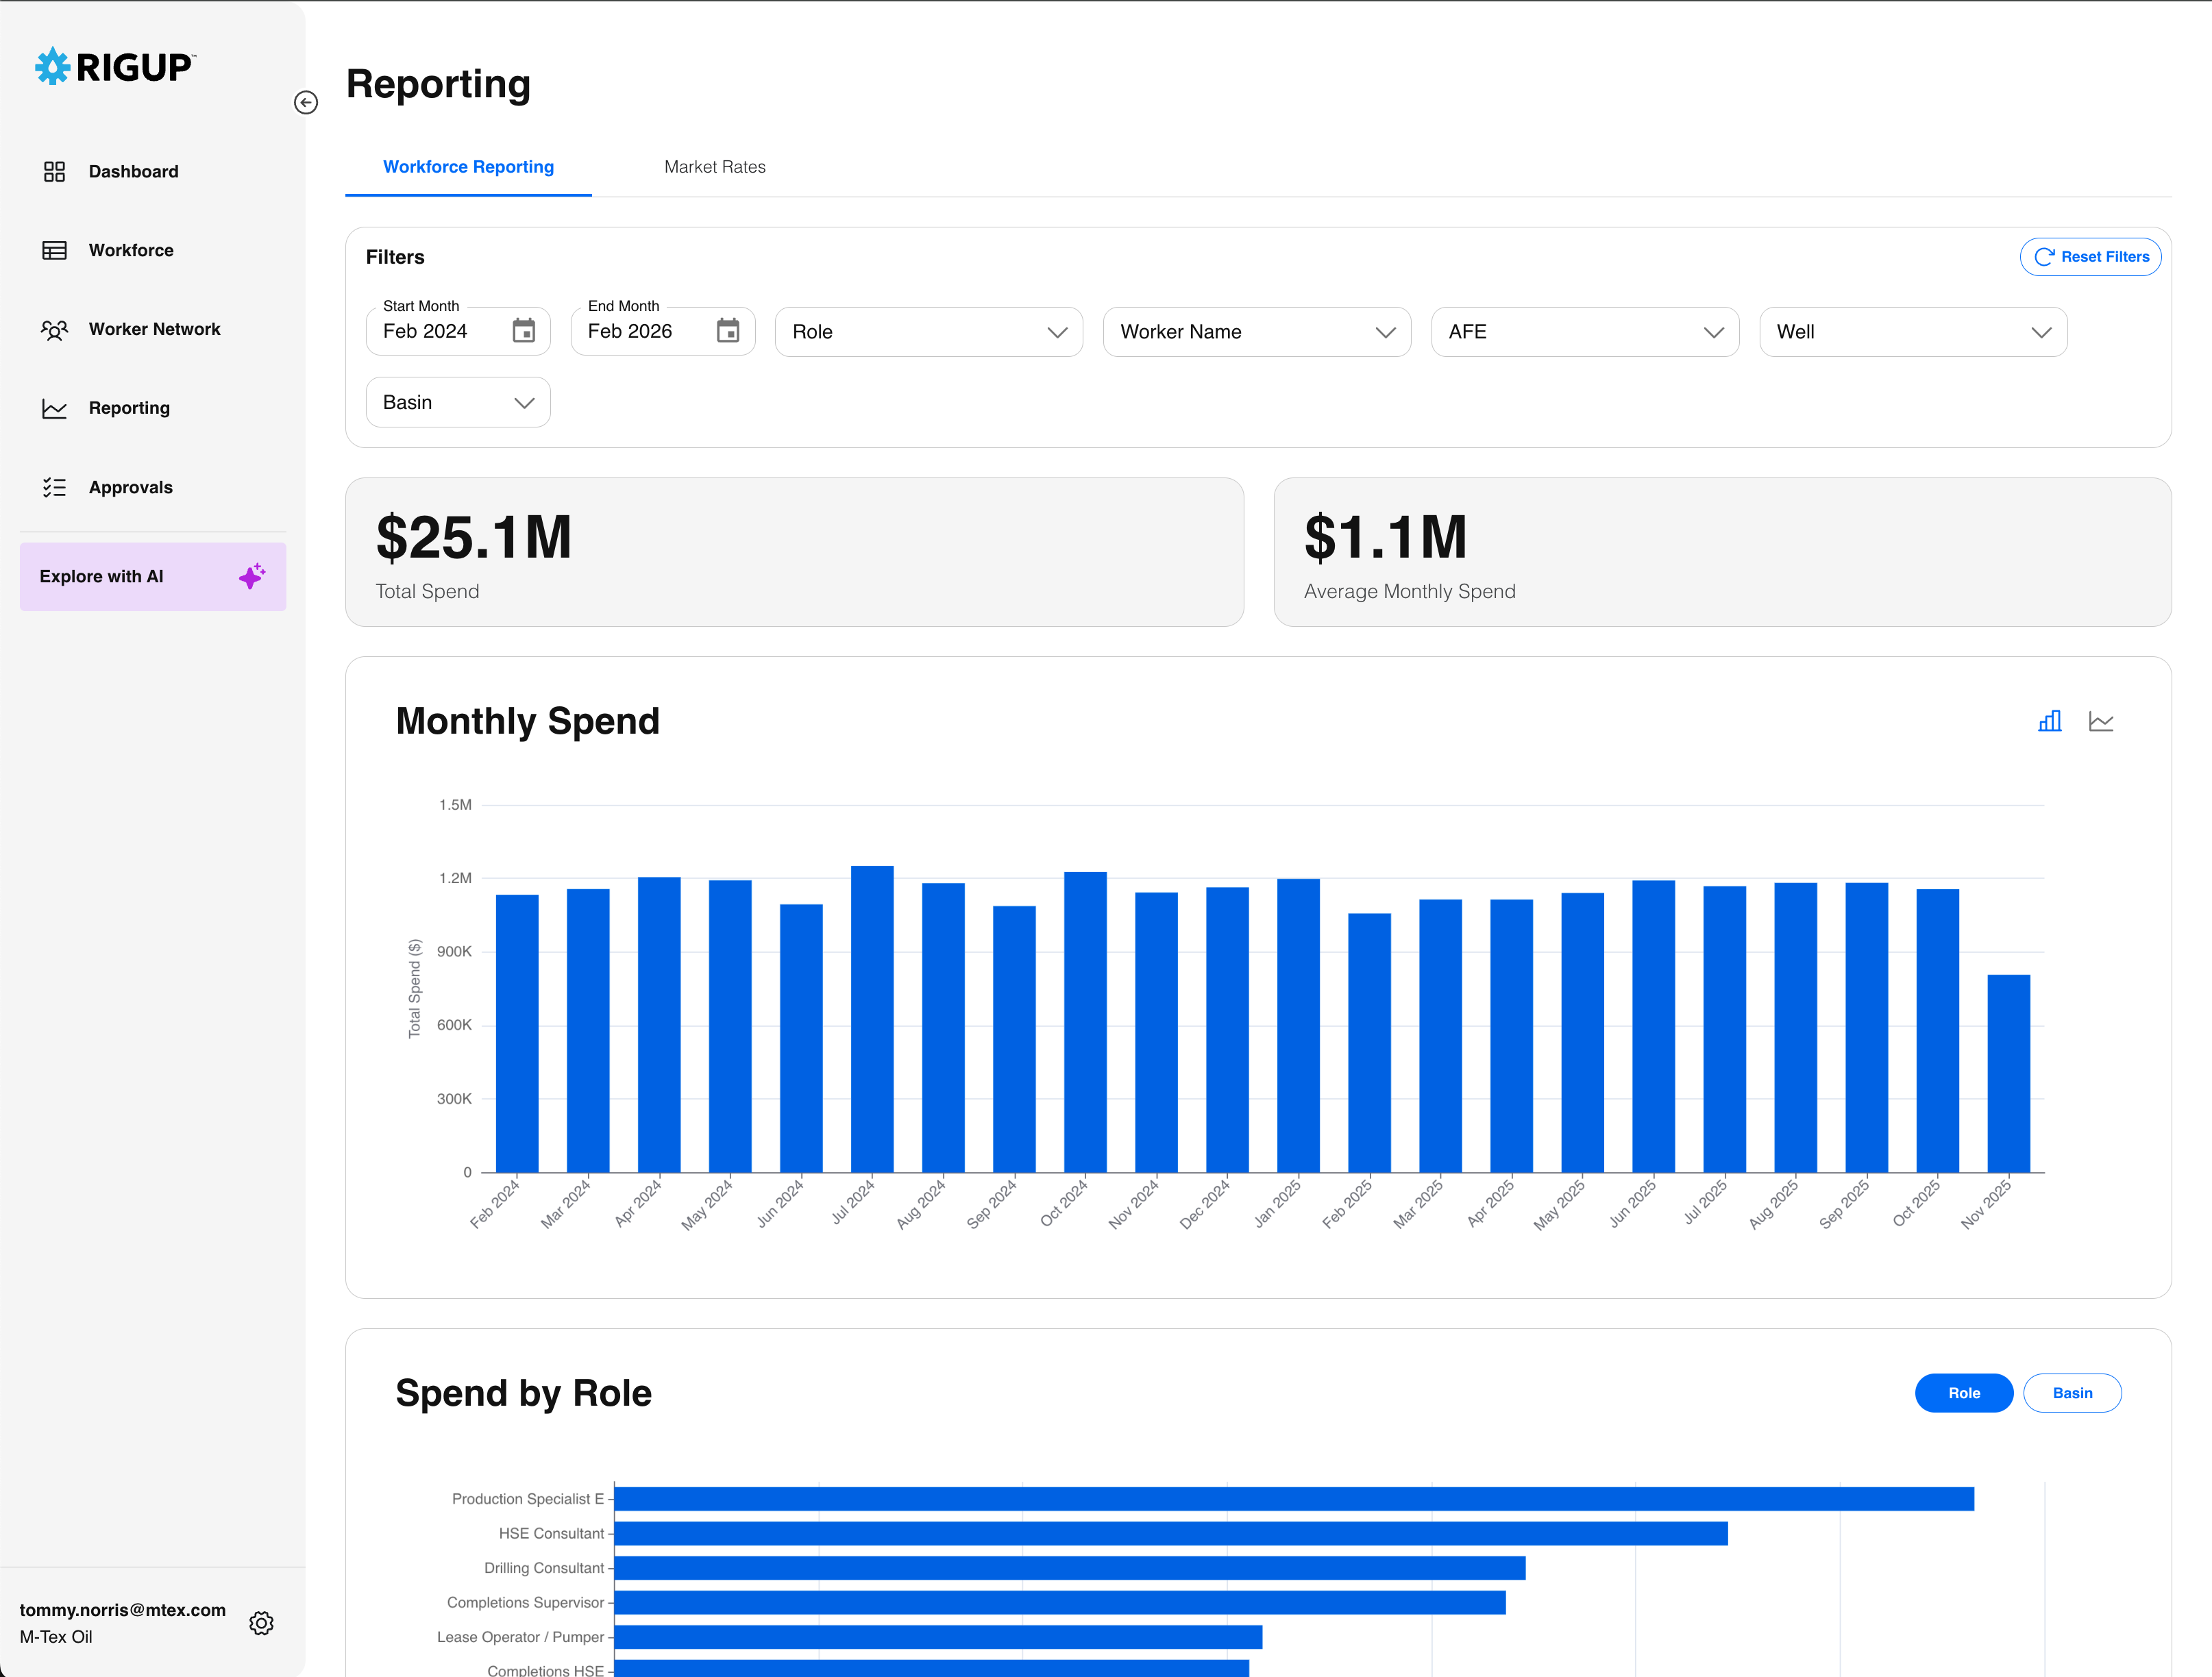Select the Workforce Reporting tab
The image size is (2212, 1677).
point(468,167)
